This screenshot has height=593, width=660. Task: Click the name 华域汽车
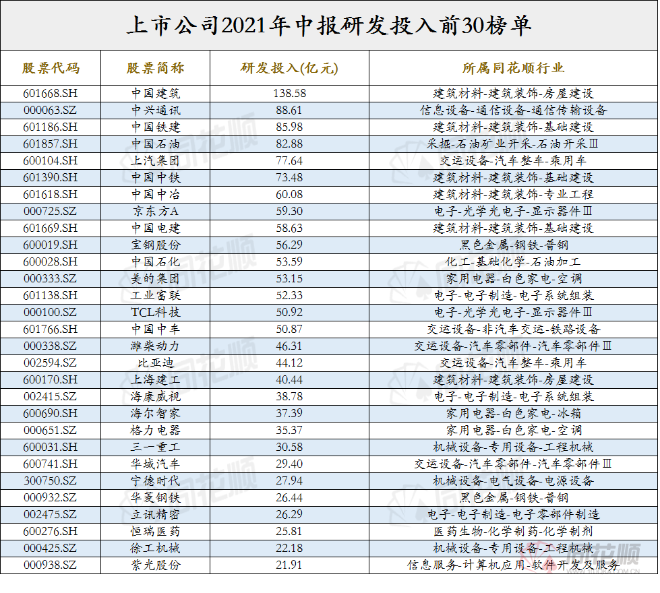[x=155, y=464]
